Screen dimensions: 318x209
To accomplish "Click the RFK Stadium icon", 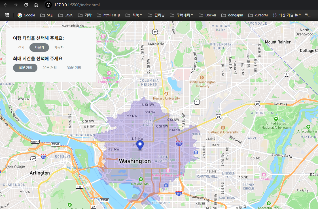I will [264, 174].
